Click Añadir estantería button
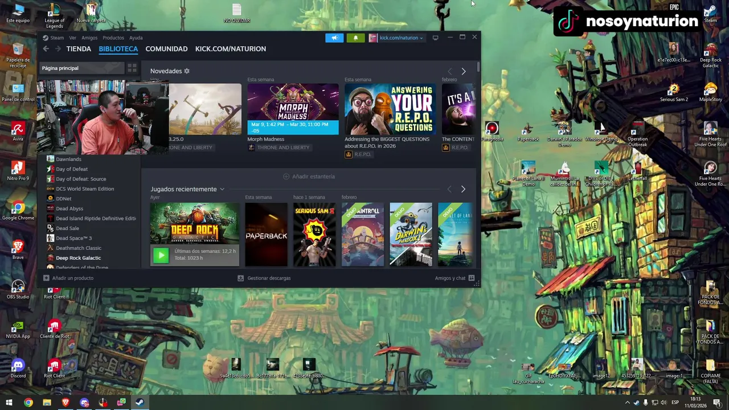 [309, 177]
